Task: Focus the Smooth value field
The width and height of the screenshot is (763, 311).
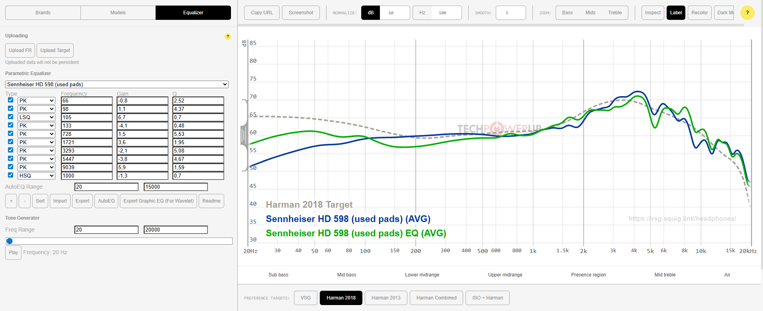Action: pos(511,13)
